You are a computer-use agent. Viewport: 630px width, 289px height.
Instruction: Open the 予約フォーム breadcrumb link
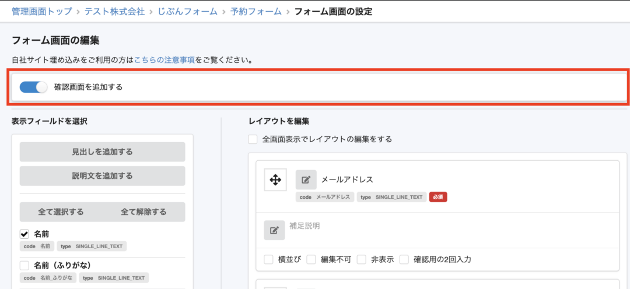[x=256, y=11]
